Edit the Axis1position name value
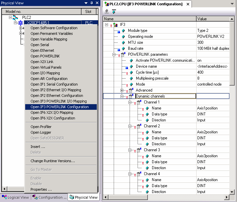Viewport: 237px width, 202px height. click(213, 108)
